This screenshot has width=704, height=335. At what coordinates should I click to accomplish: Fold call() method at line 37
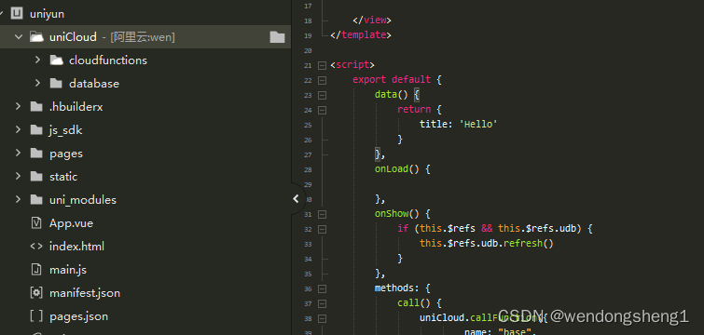click(x=322, y=303)
